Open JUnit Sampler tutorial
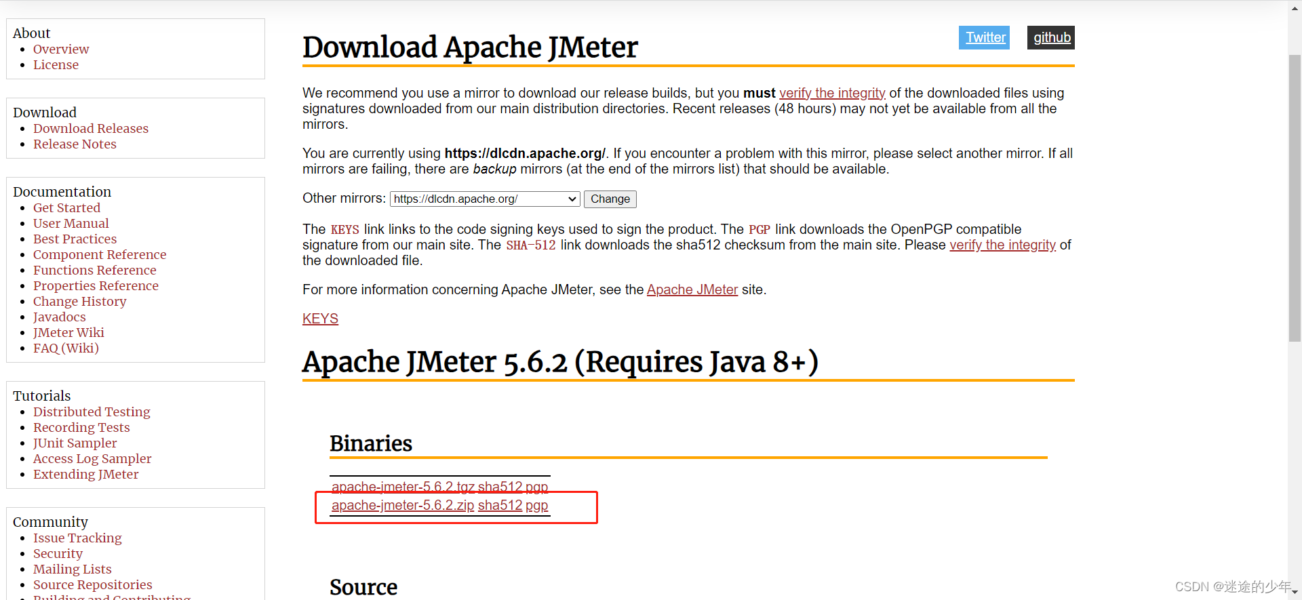Image resolution: width=1302 pixels, height=600 pixels. (x=75, y=443)
